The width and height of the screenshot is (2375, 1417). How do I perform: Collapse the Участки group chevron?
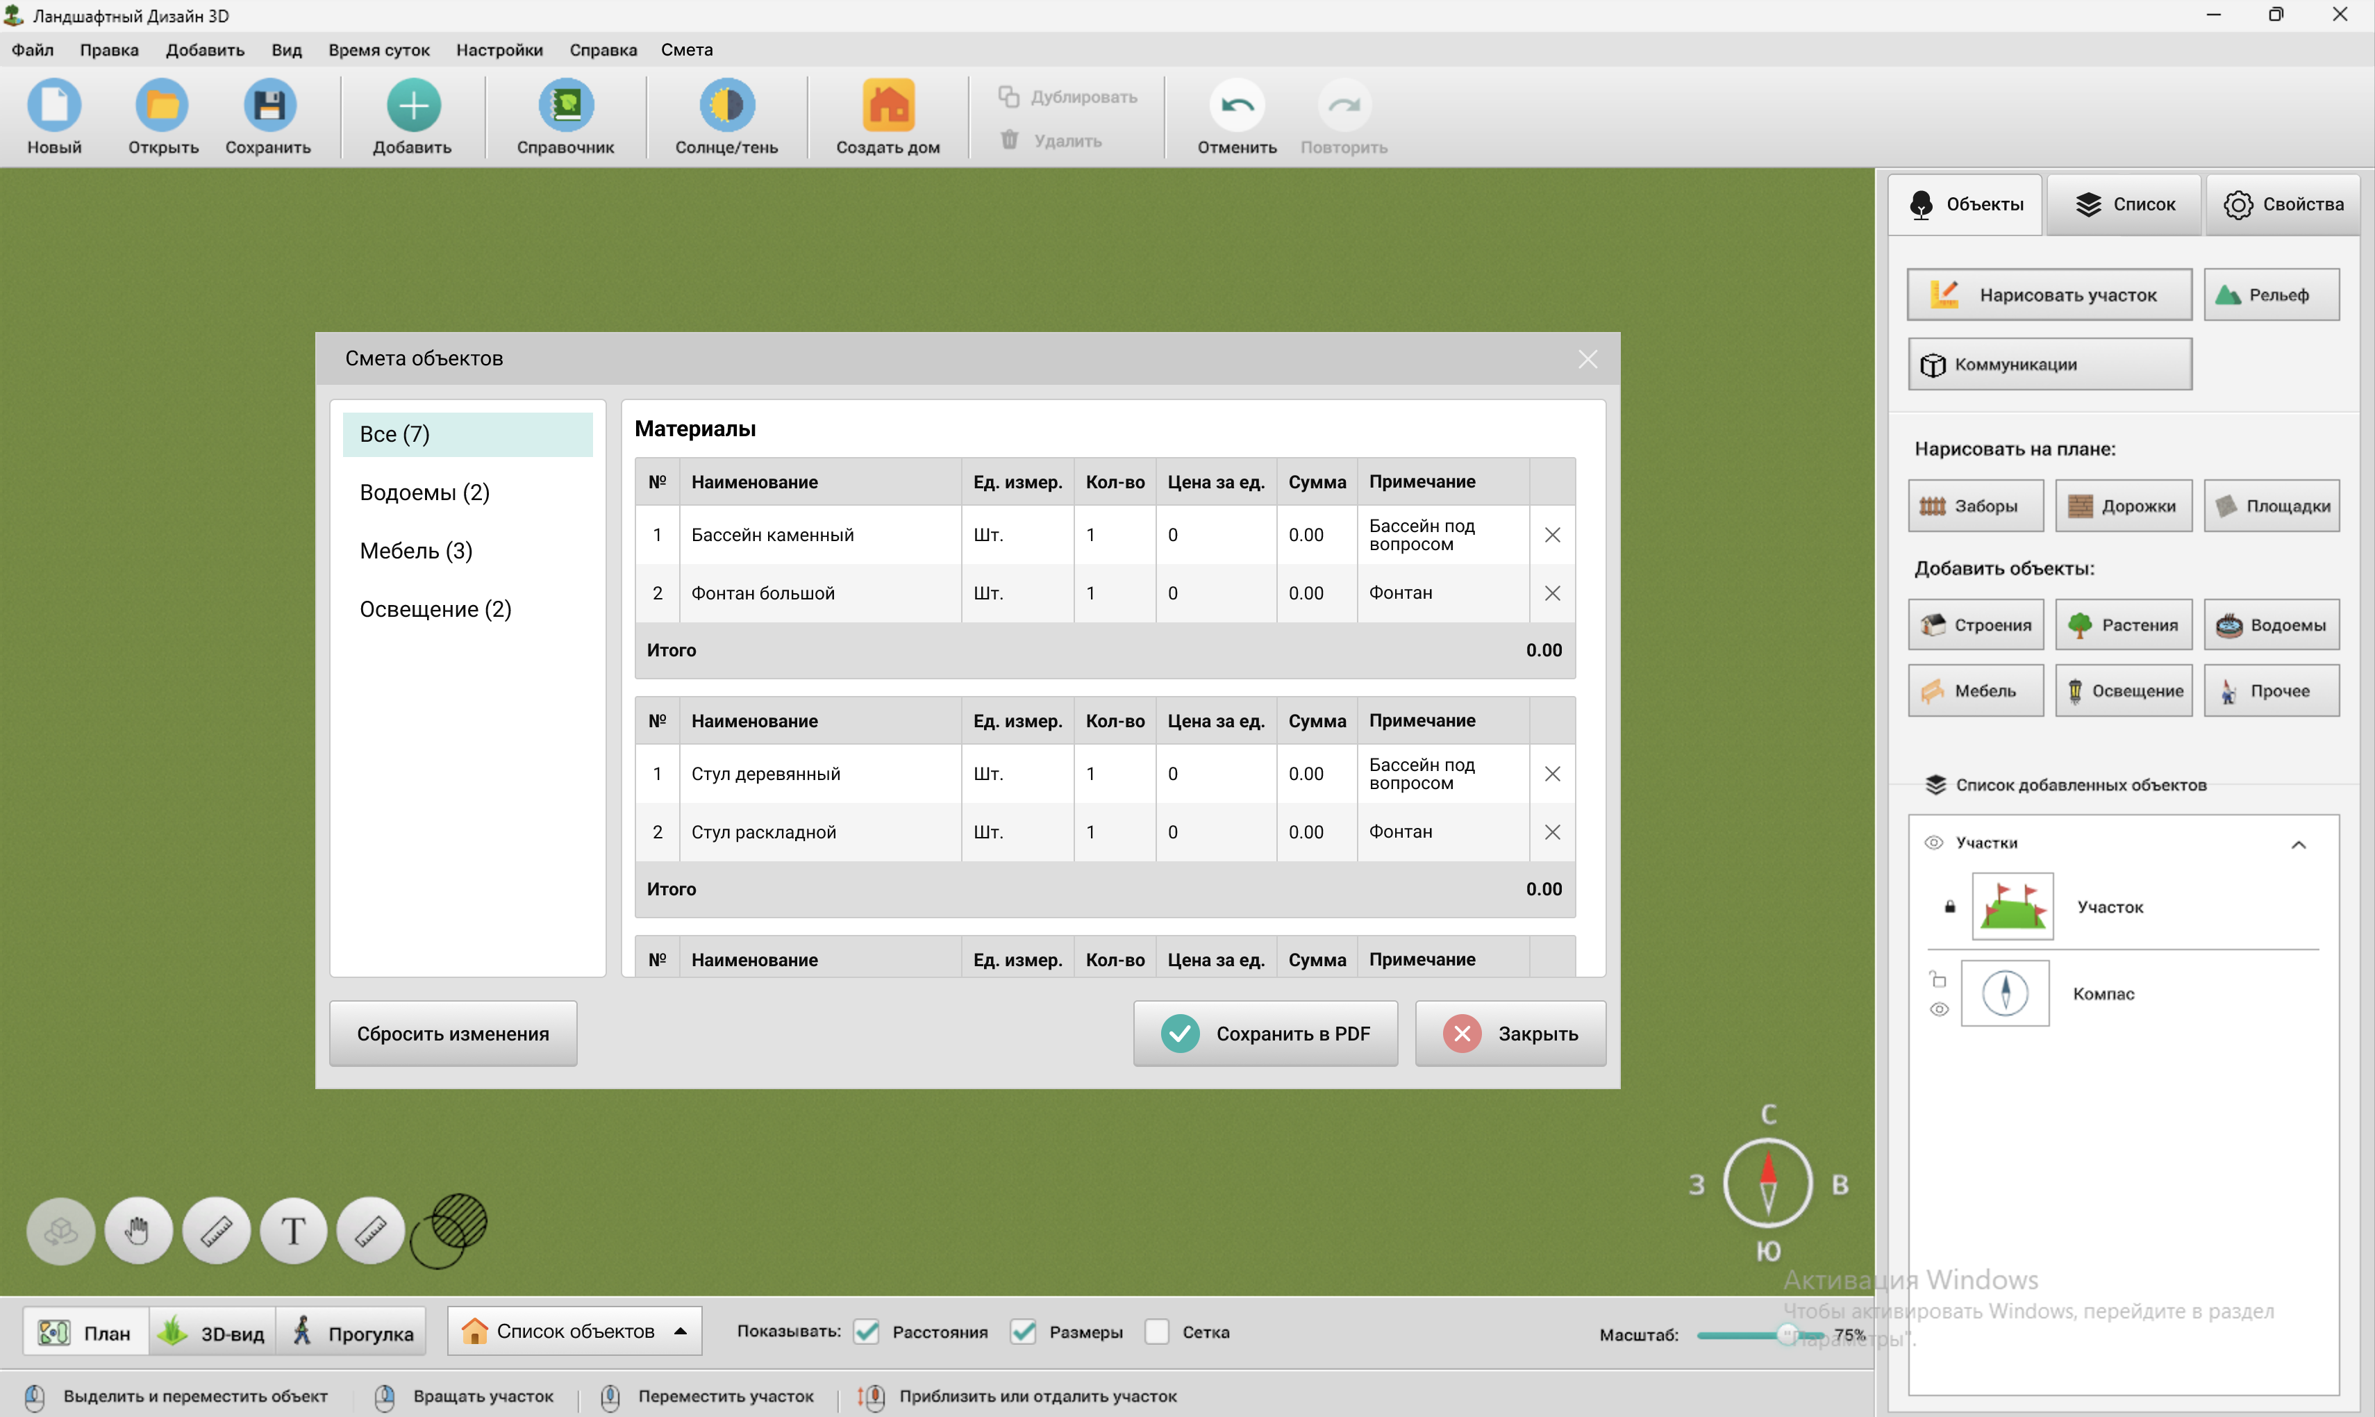click(2299, 844)
